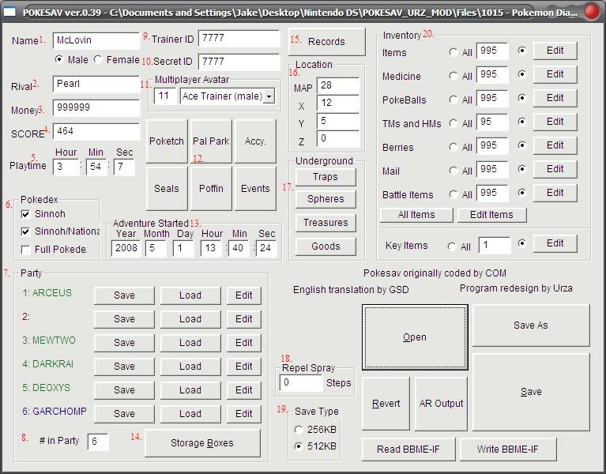Click the Secret ID field

(x=239, y=62)
